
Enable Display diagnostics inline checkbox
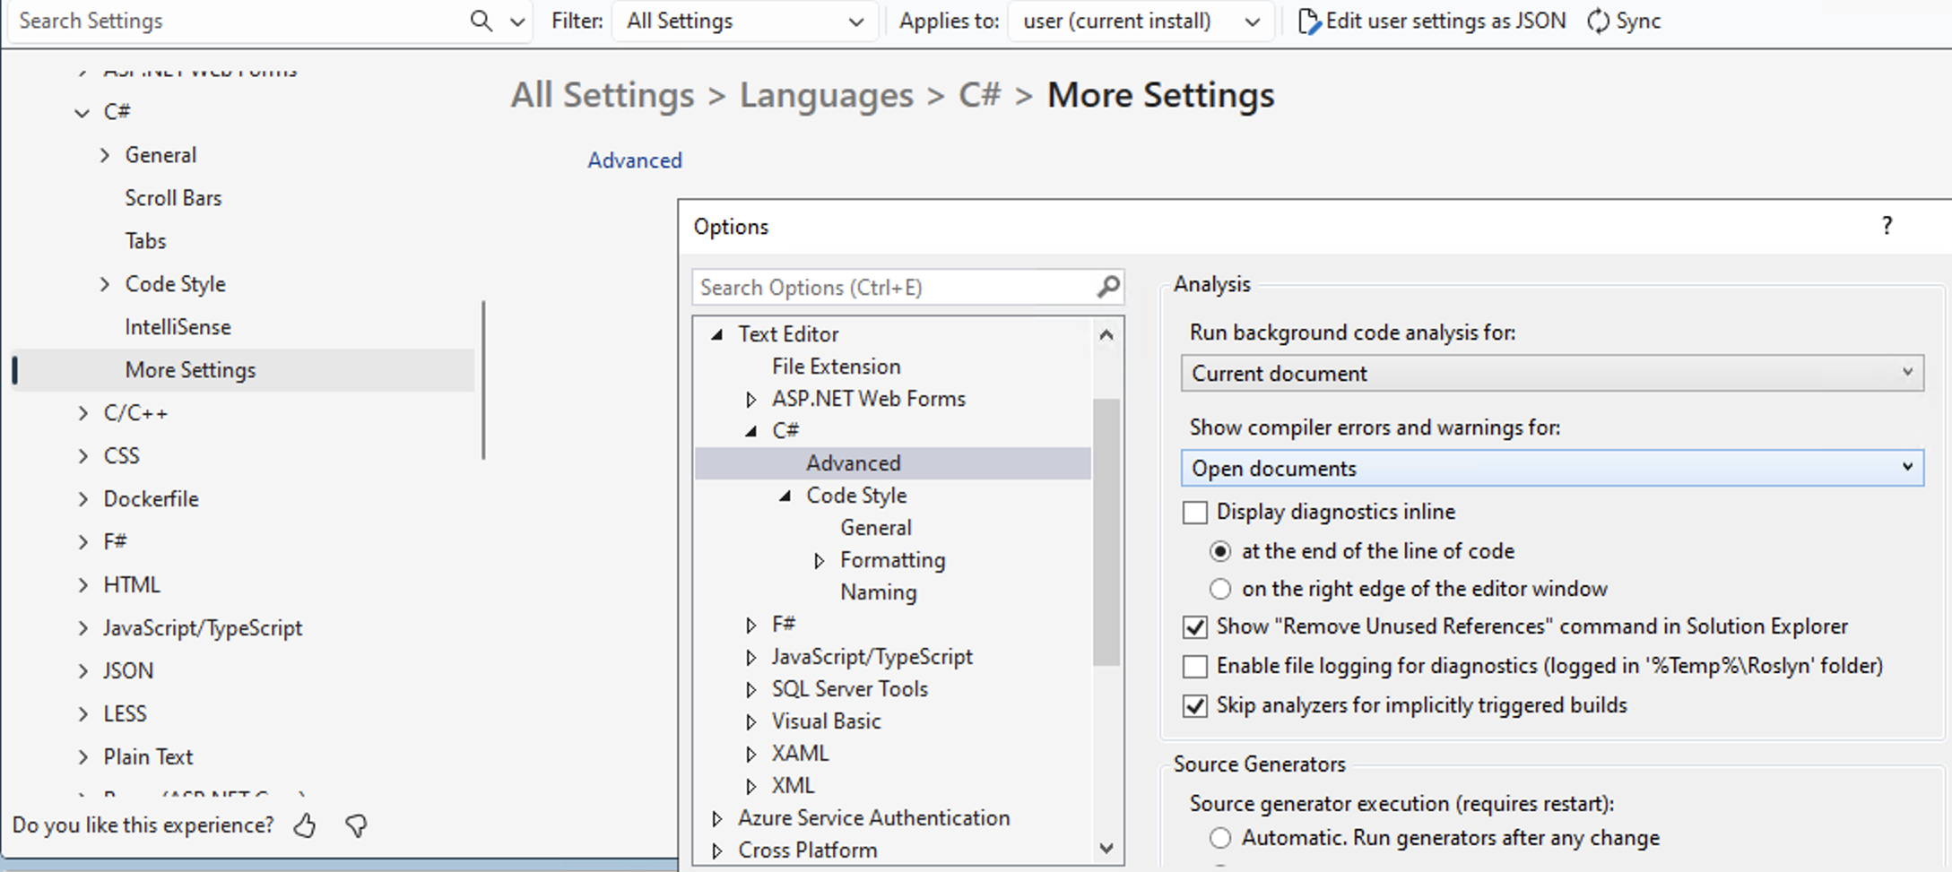1195,513
